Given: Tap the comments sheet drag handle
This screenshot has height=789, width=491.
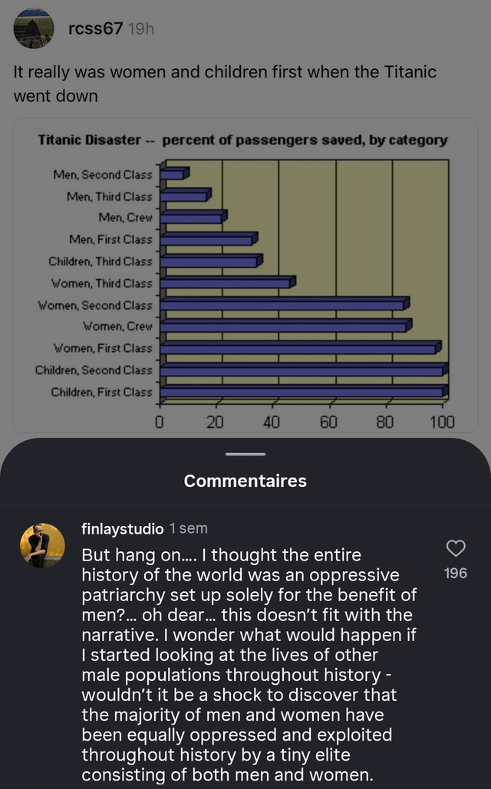Looking at the screenshot, I should (245, 454).
